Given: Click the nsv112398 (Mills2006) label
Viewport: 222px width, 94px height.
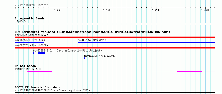Looking at the screenshot, I should [100, 56].
